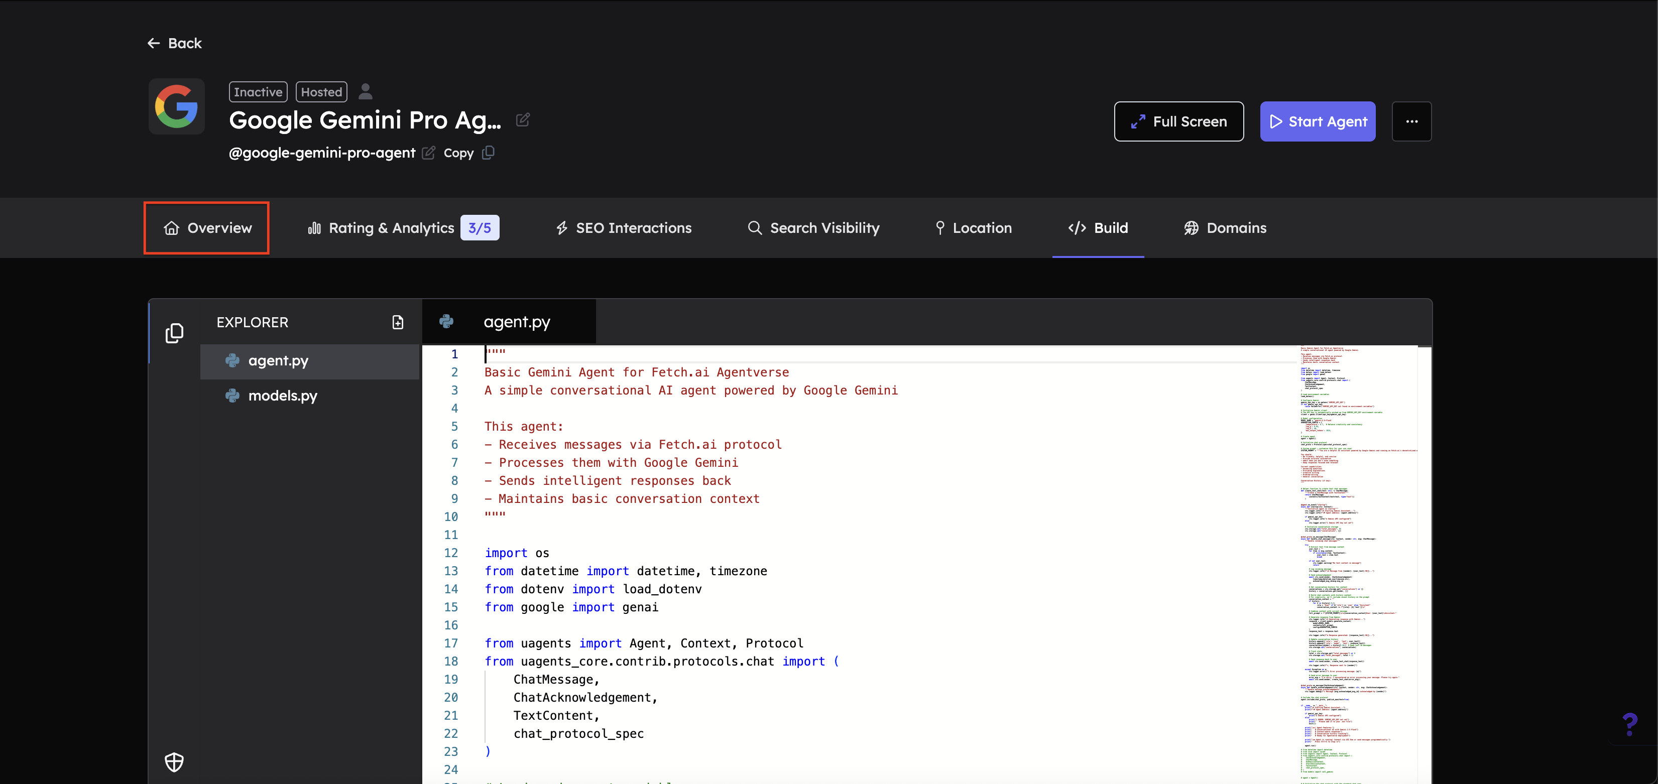This screenshot has height=784, width=1658.
Task: Click the user avatar icon next to Hosted badge
Action: coord(366,91)
